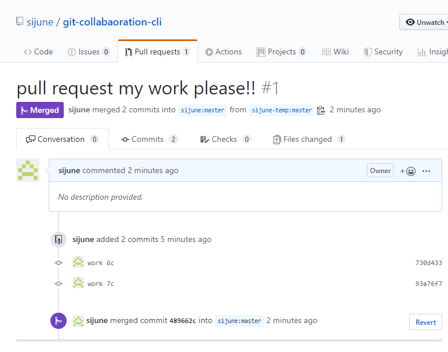Add a reaction with the smiley icon
Image resolution: width=448 pixels, height=352 pixels.
407,171
